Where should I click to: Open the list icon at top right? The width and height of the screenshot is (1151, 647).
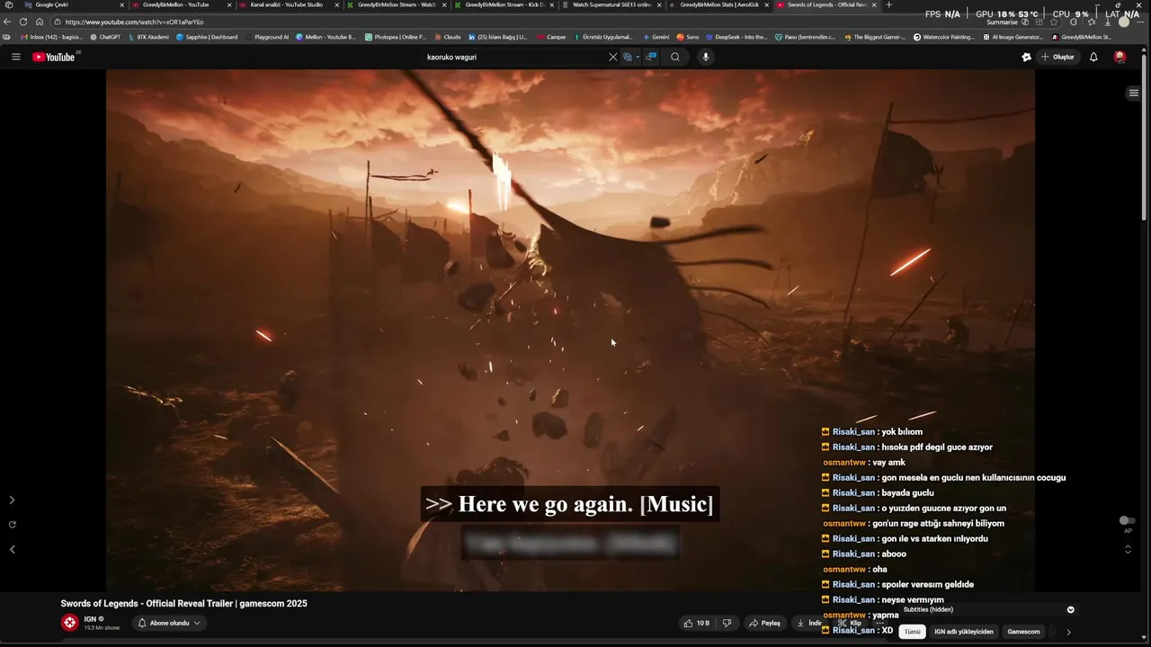pyautogui.click(x=1133, y=93)
